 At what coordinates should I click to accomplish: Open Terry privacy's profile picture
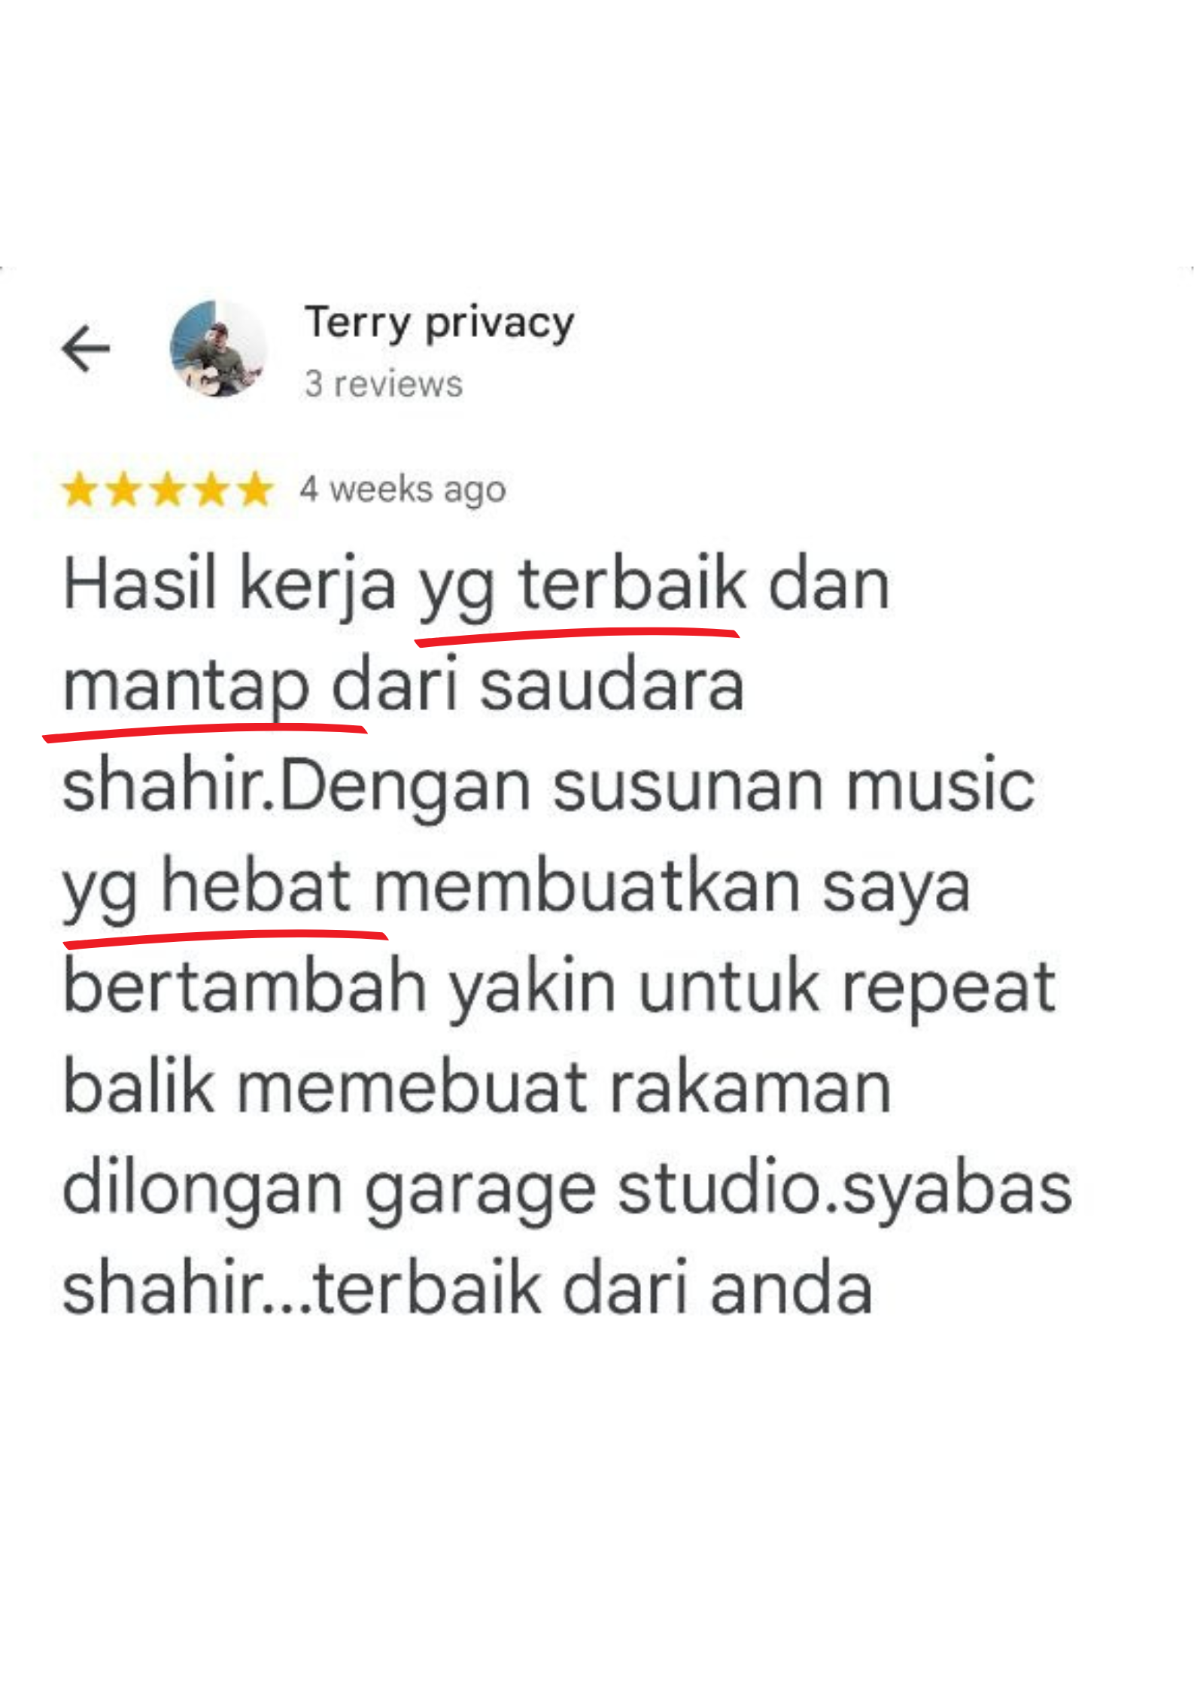[219, 348]
